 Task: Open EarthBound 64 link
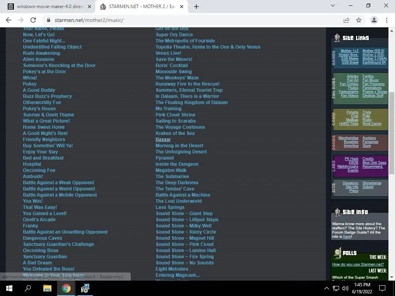[374, 62]
